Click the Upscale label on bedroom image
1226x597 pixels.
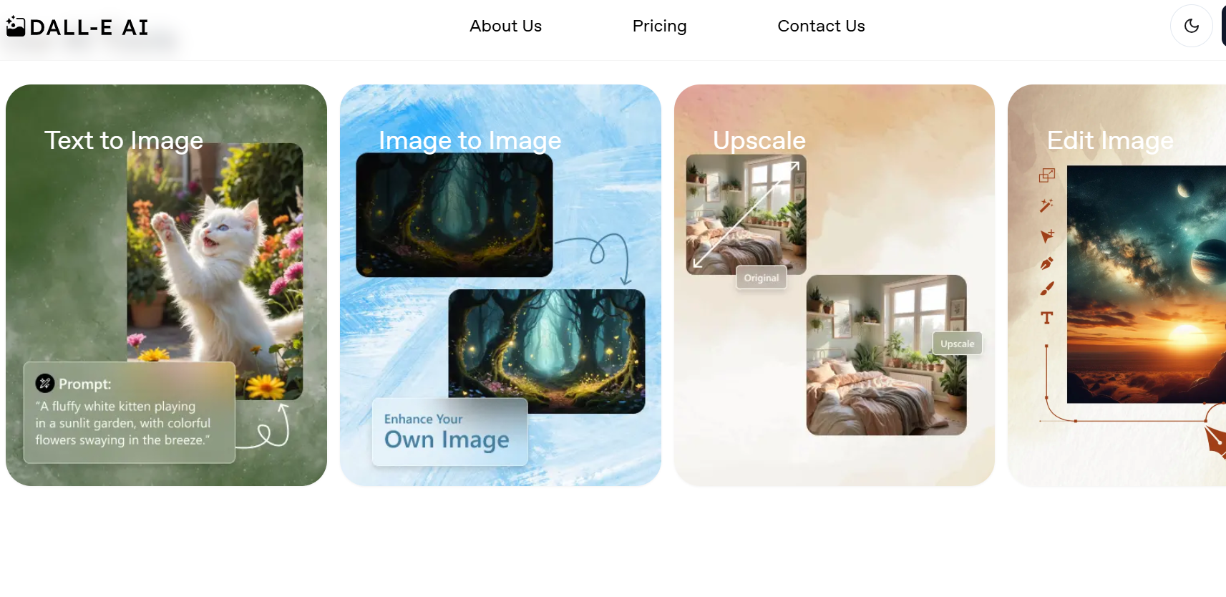click(958, 344)
